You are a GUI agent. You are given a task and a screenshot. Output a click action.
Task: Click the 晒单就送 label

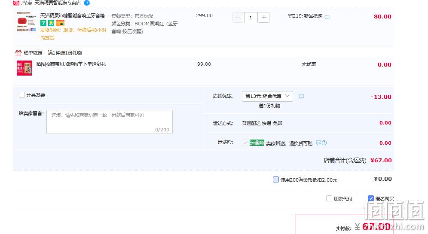(33, 53)
